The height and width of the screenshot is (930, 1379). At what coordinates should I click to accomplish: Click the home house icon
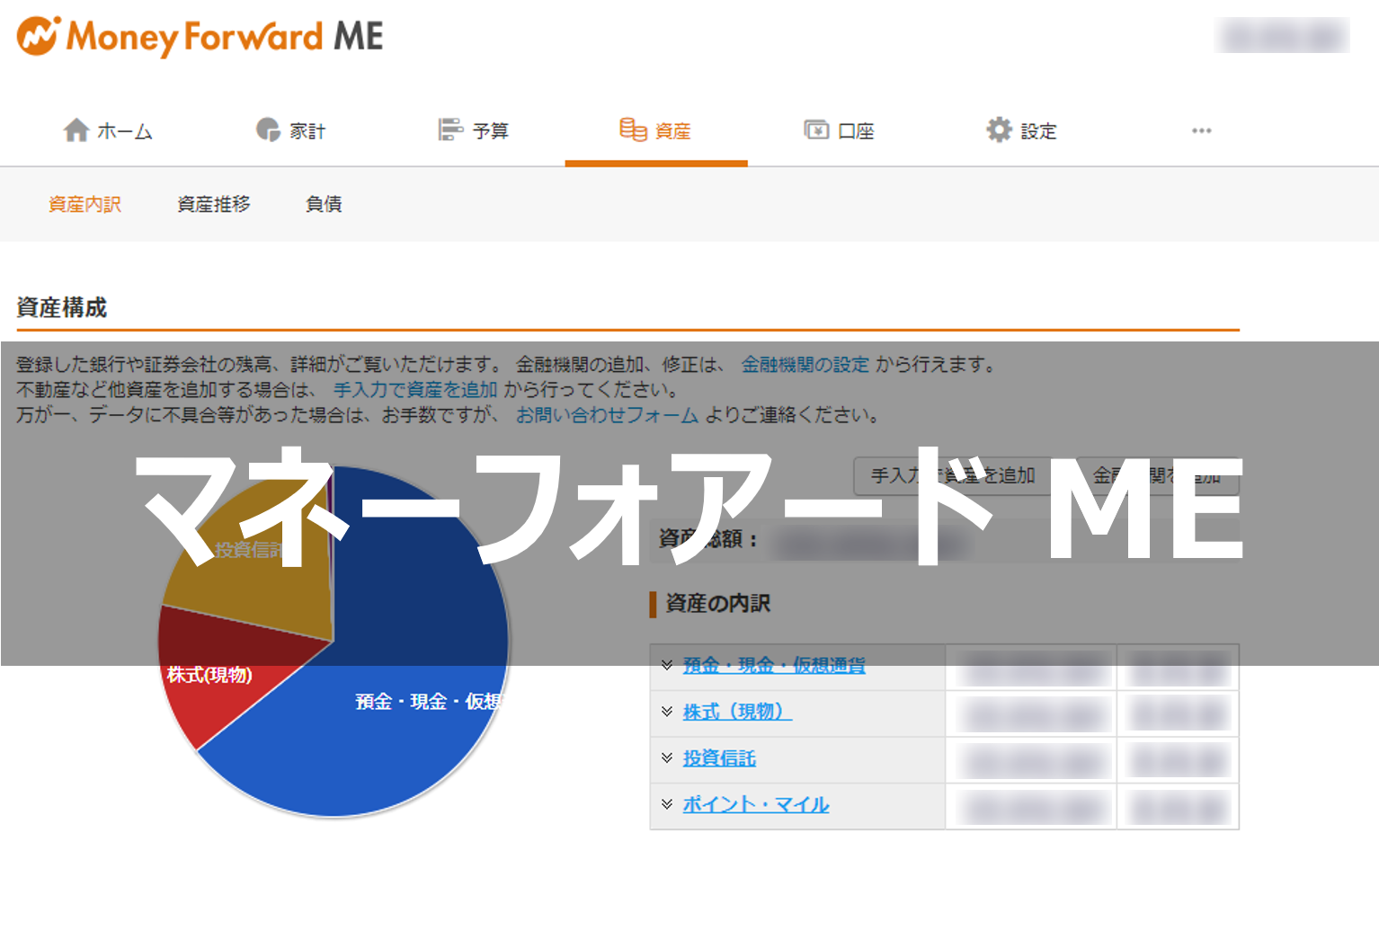point(76,130)
